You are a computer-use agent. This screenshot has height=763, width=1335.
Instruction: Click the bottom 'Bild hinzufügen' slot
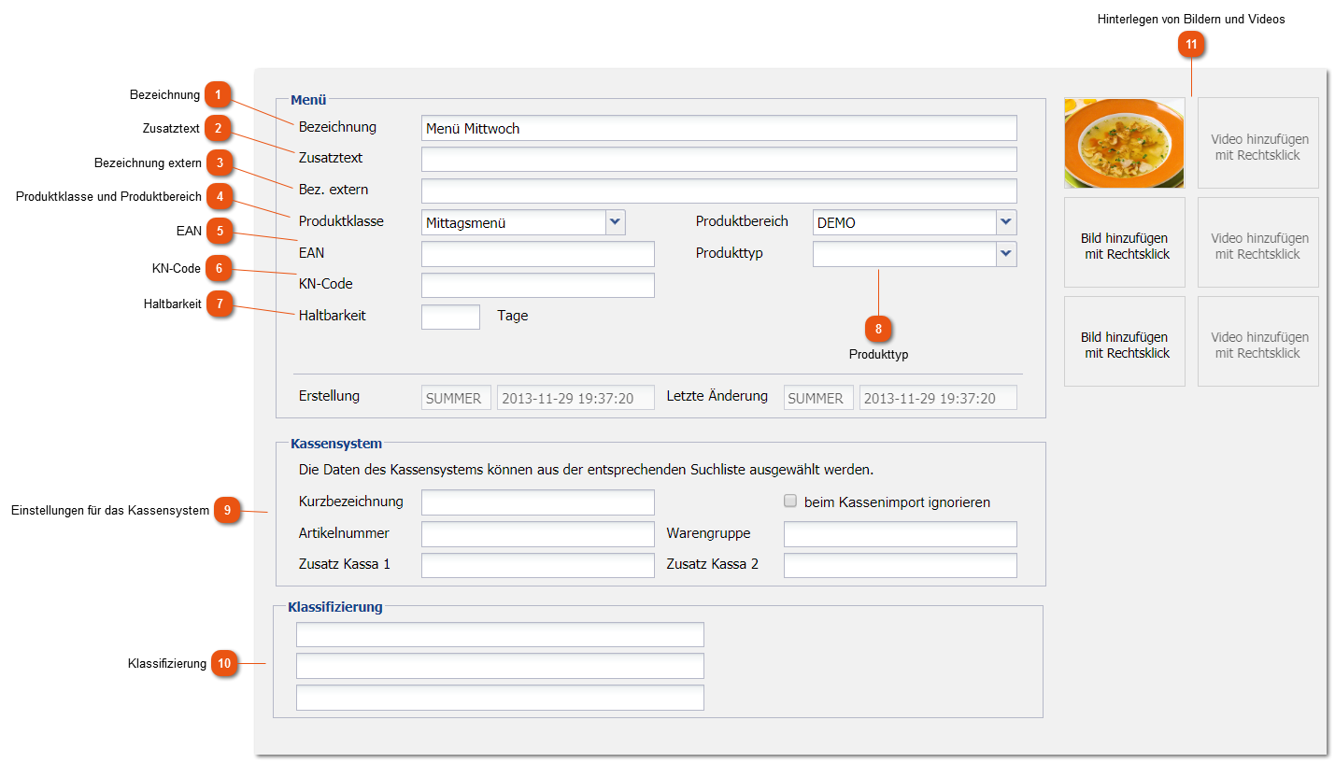(x=1125, y=341)
